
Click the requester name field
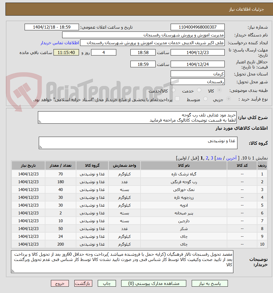point(152,43)
